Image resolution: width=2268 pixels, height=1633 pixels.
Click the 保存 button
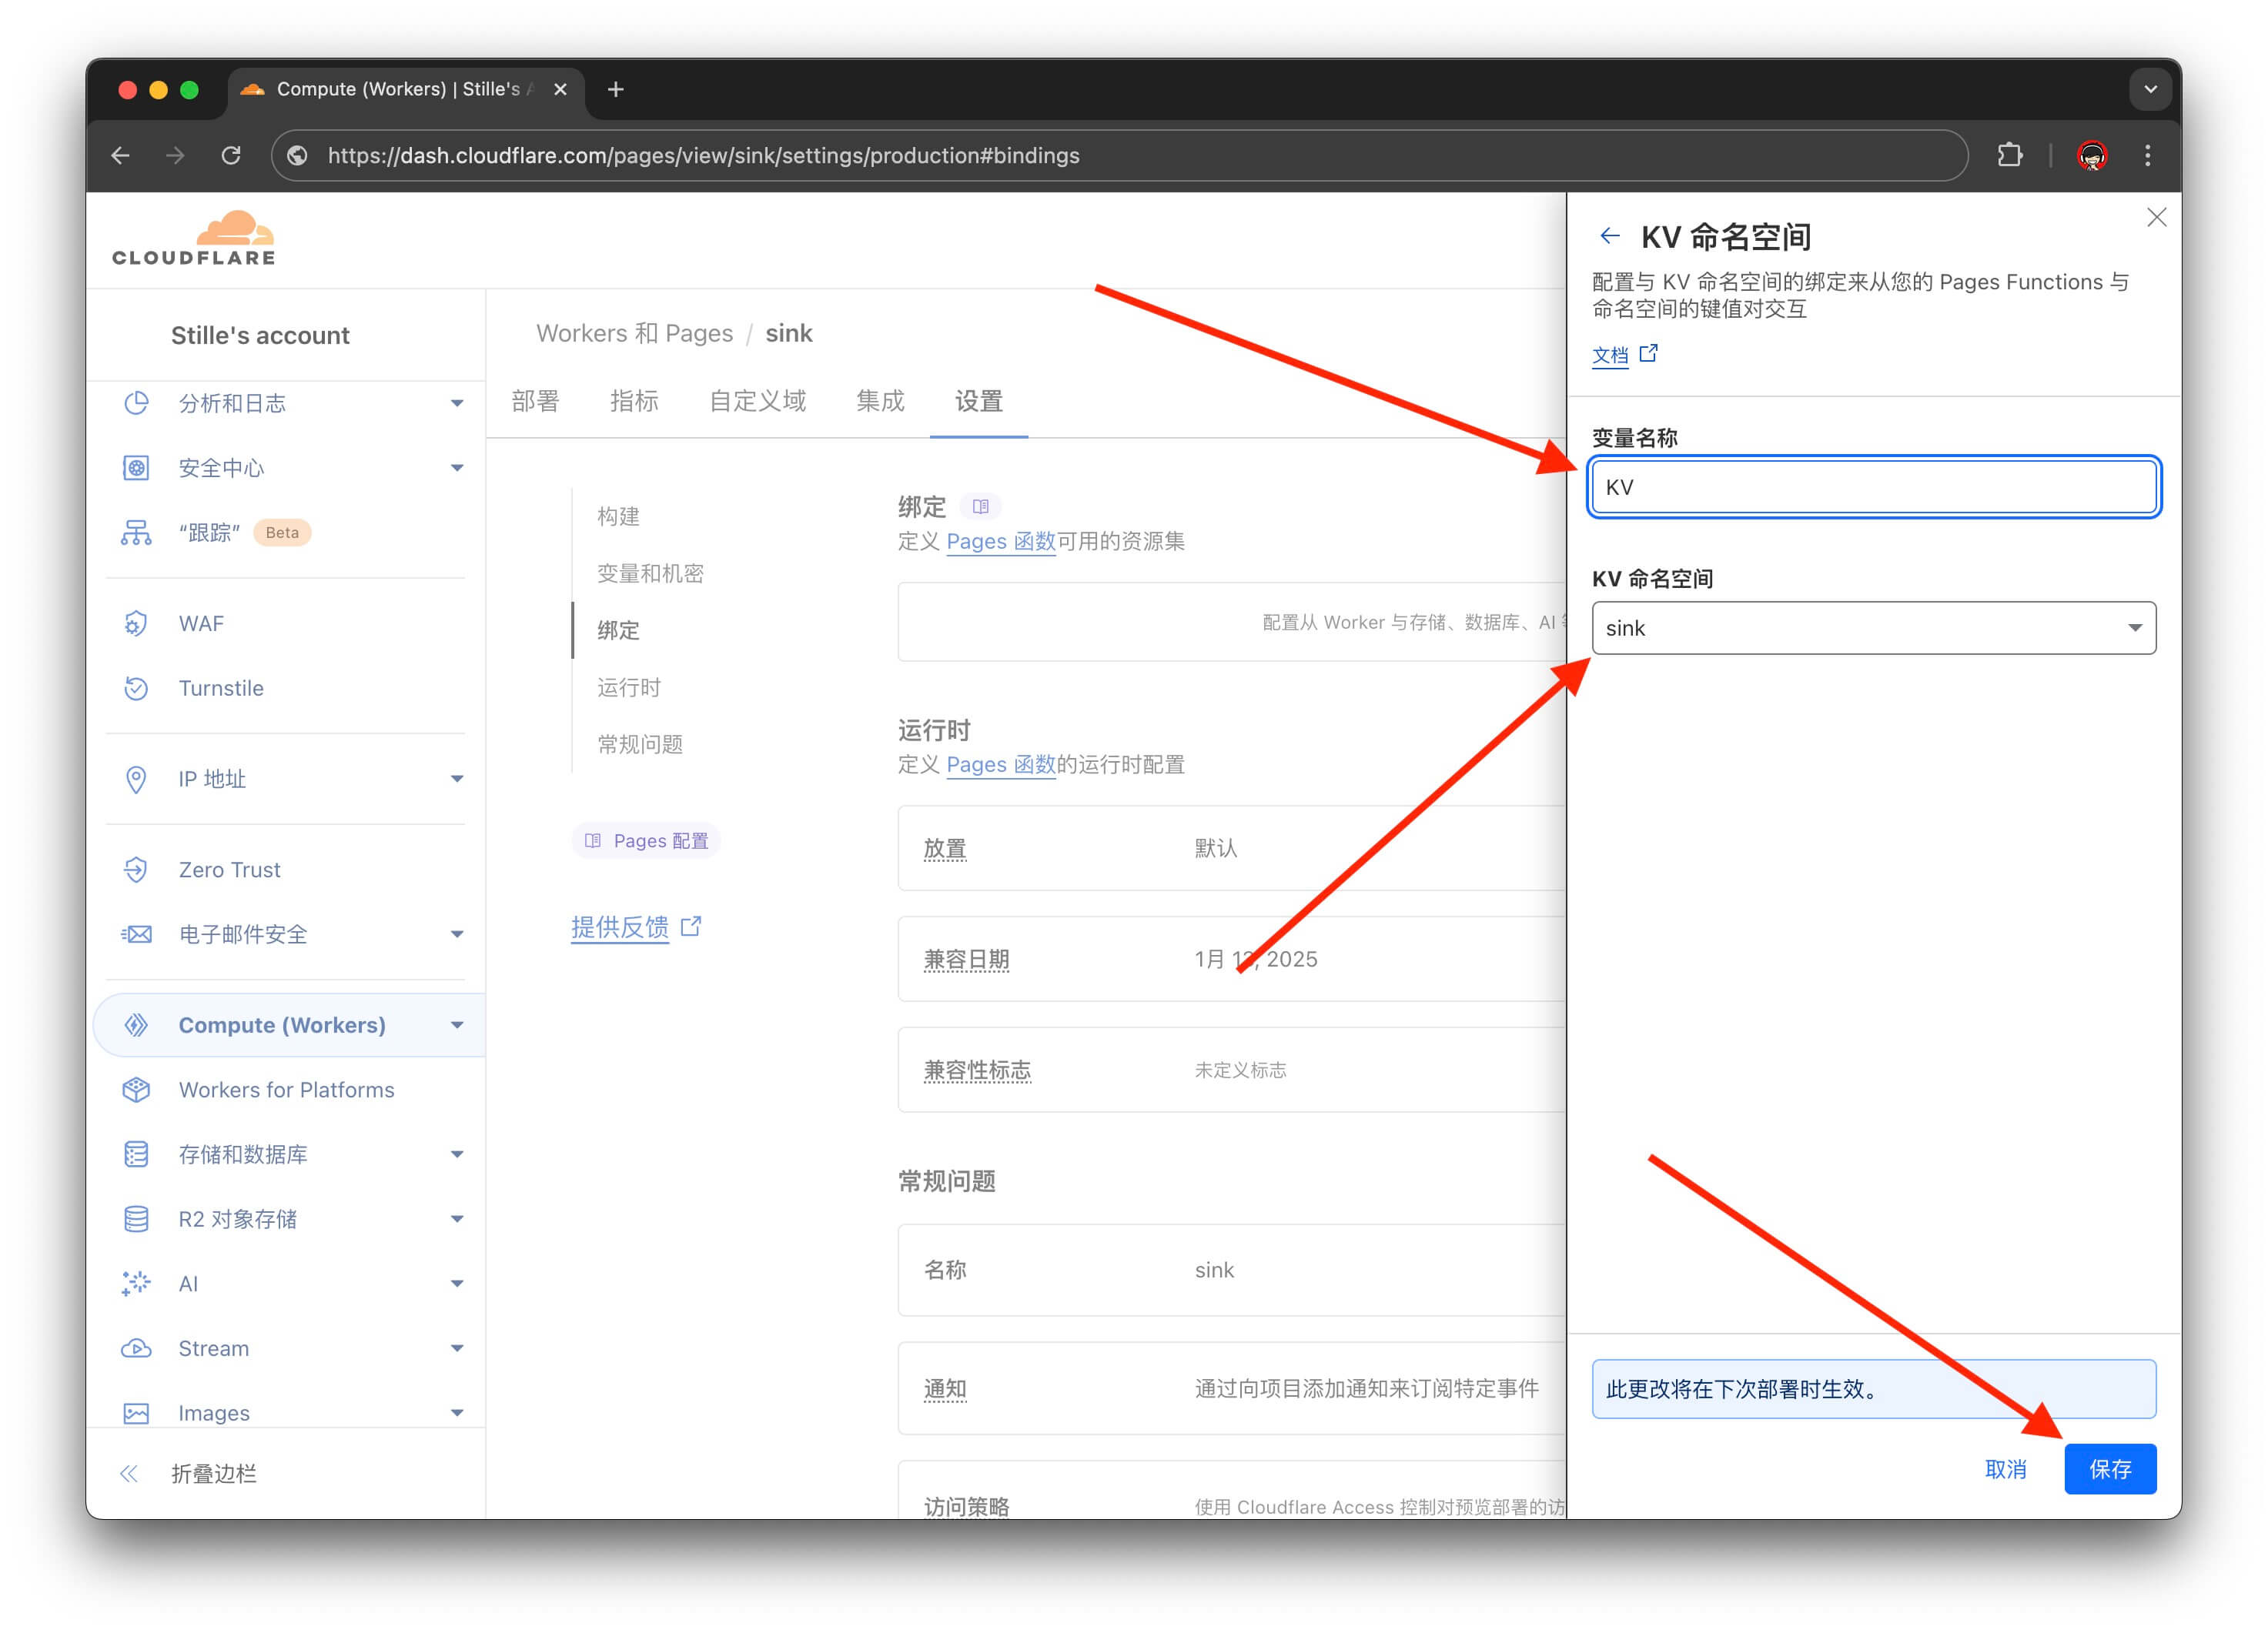coord(2110,1469)
